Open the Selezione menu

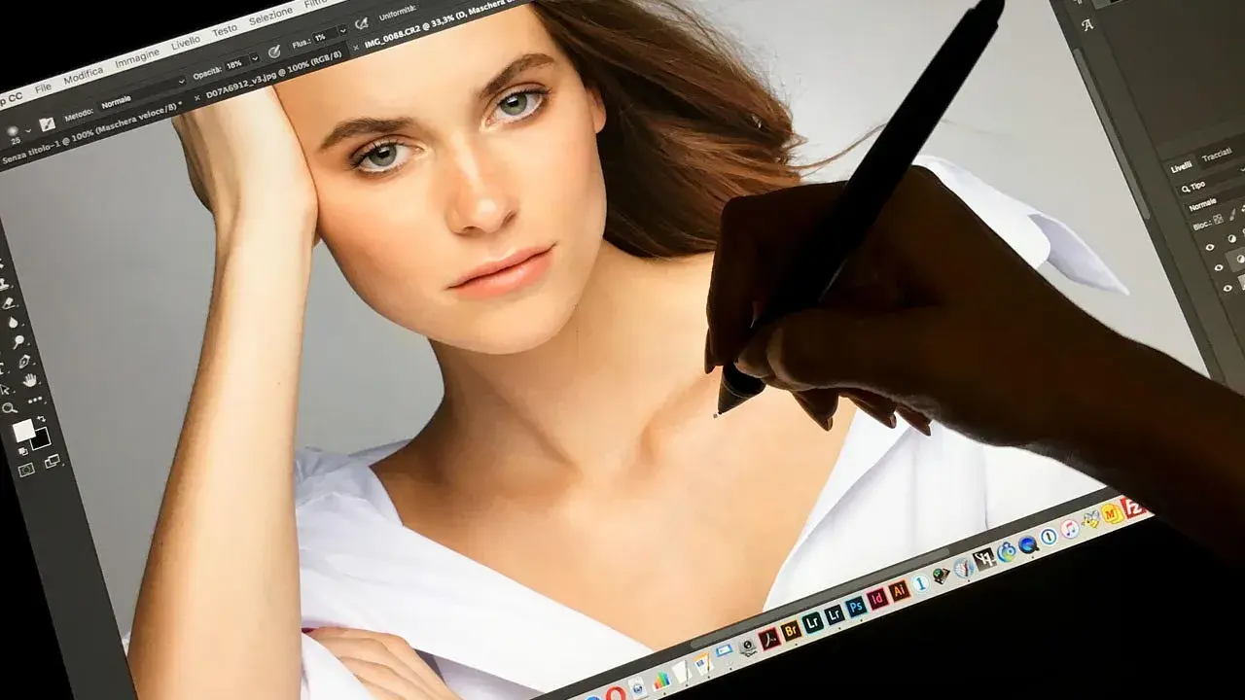click(270, 17)
